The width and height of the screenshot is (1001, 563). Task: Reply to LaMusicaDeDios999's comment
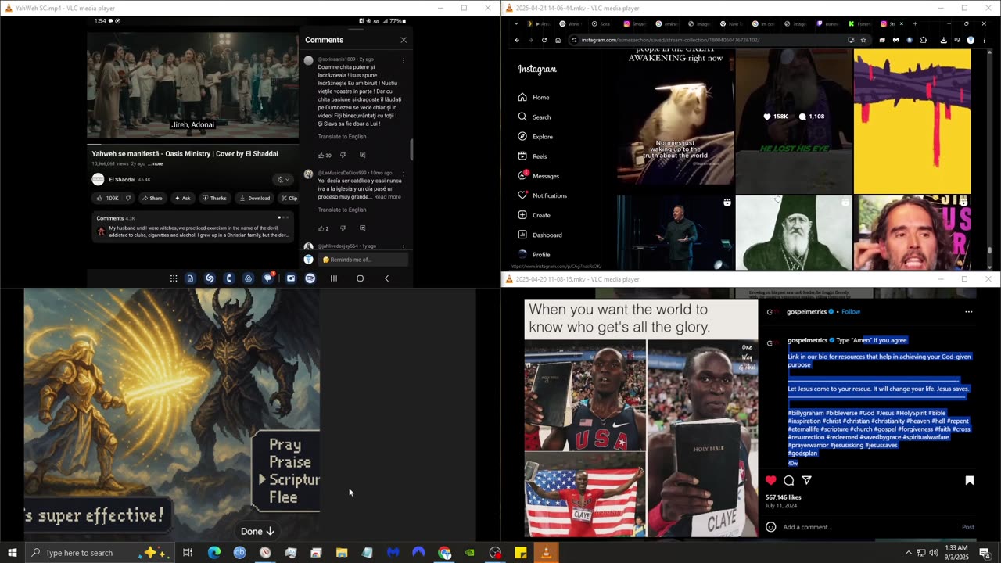(x=362, y=228)
